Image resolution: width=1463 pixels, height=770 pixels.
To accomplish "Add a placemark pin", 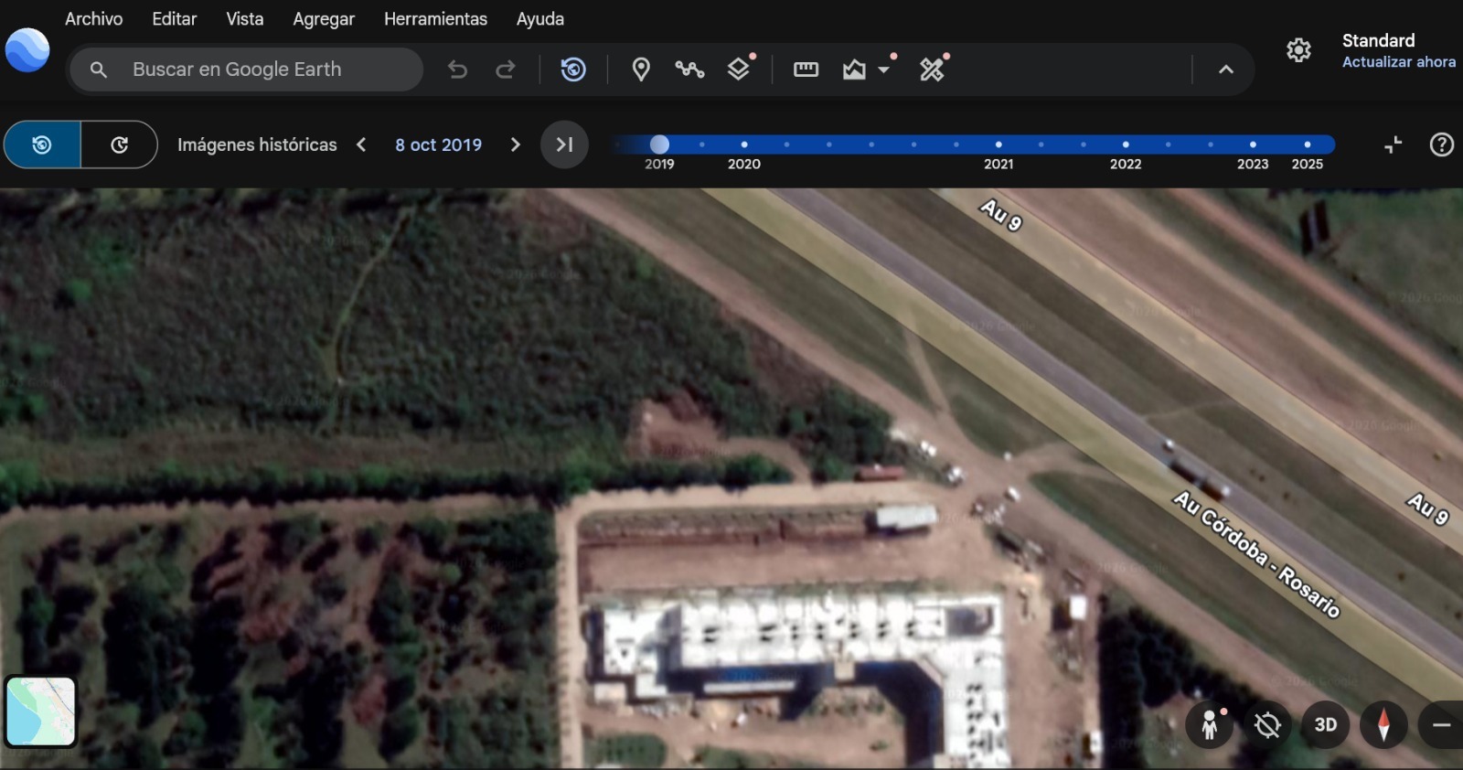I will pyautogui.click(x=641, y=70).
